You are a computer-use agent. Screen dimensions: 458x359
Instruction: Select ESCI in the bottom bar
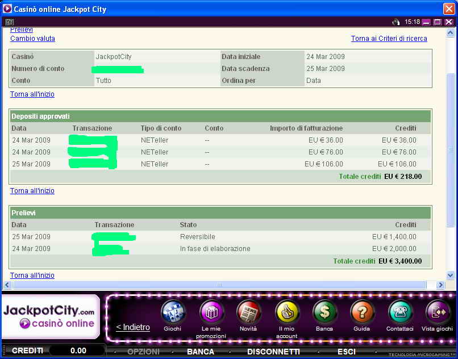pos(347,352)
